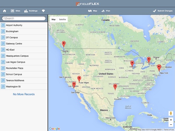Select Buckingham site name
Viewport: 175px width, 131px height.
click(x=12, y=31)
